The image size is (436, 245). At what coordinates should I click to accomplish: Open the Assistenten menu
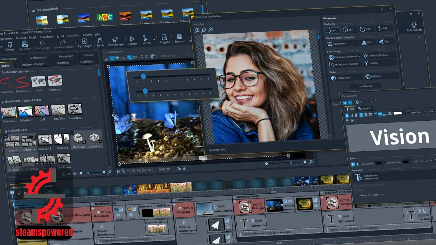pos(73,35)
